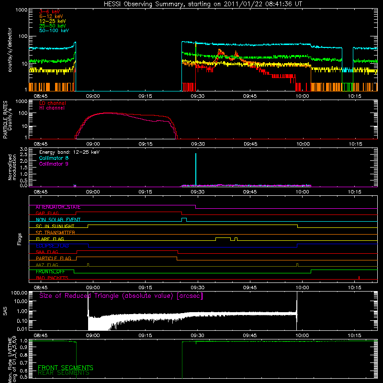Screen dimensions: 383x383
Task: Click the 2.5 value on modulation axis
Action: point(23,155)
